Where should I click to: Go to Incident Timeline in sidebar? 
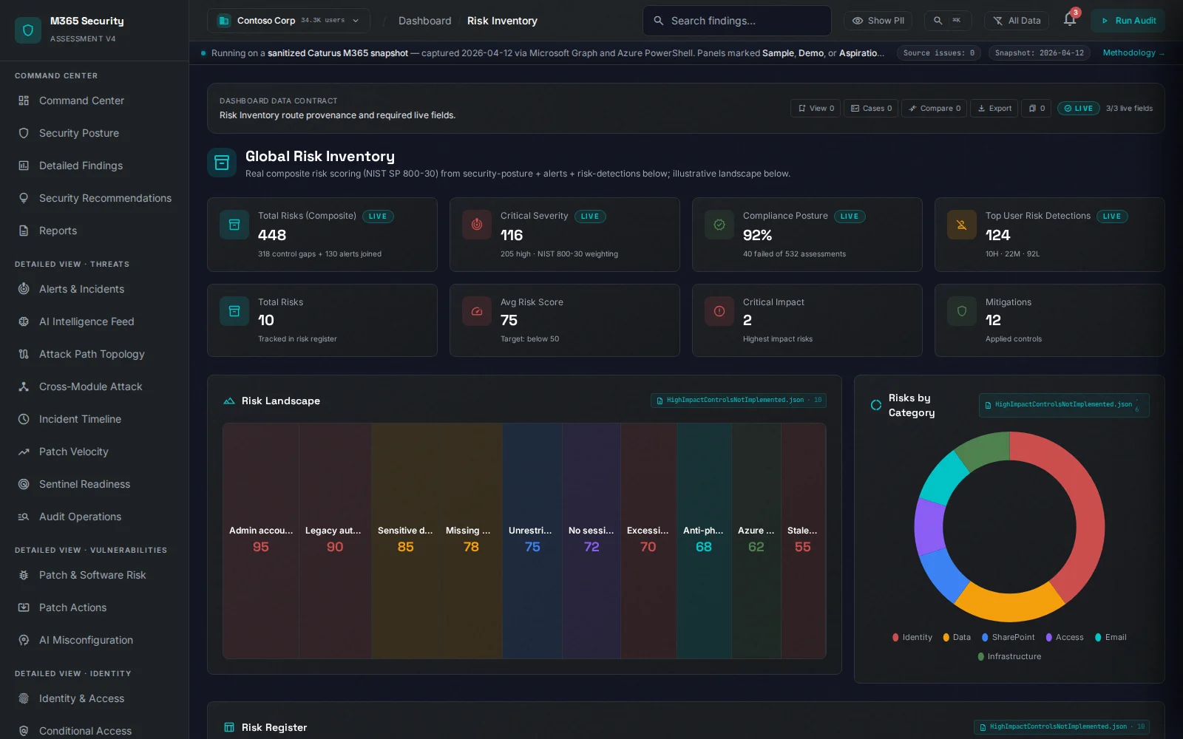coord(95,419)
